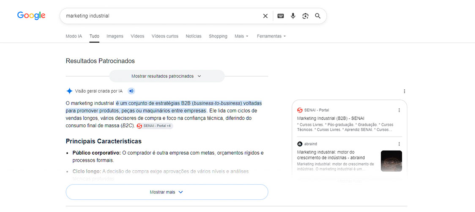Select the Tudo tab
The width and height of the screenshot is (475, 212).
click(x=94, y=36)
